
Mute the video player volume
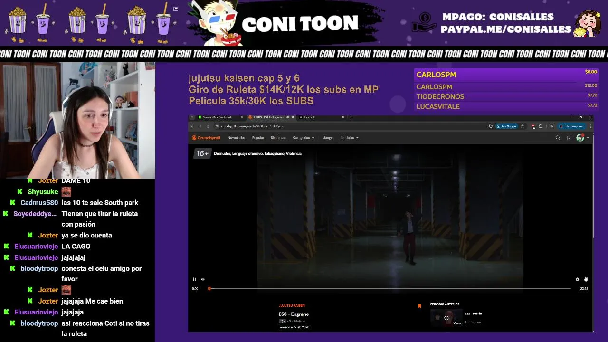202,279
